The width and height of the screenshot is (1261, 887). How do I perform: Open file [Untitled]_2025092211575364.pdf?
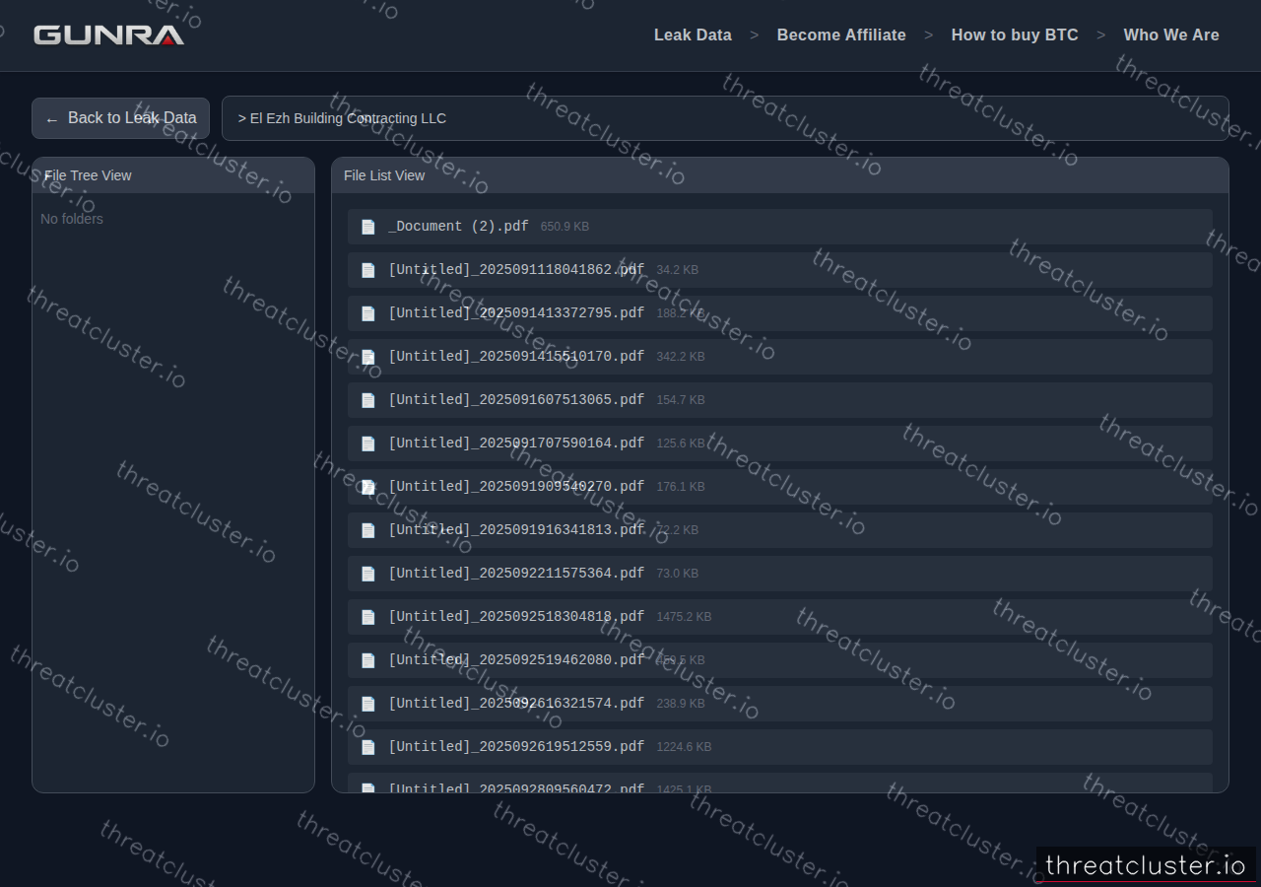[x=780, y=574]
